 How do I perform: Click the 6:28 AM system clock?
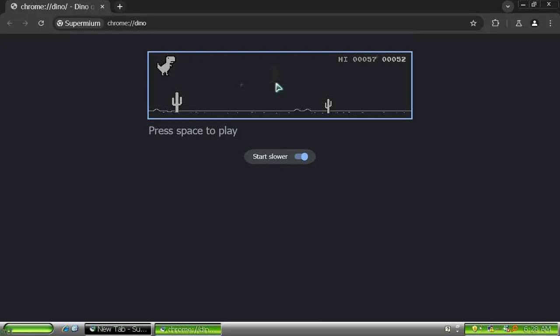[x=537, y=329]
